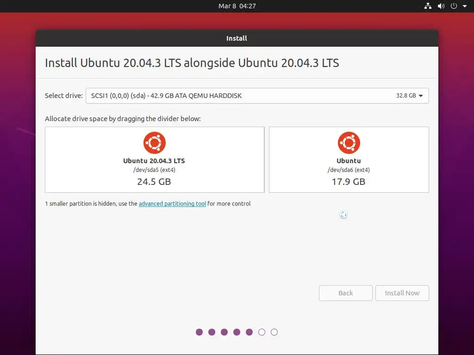
Task: Click the 17.9 GB size text
Action: (349, 182)
